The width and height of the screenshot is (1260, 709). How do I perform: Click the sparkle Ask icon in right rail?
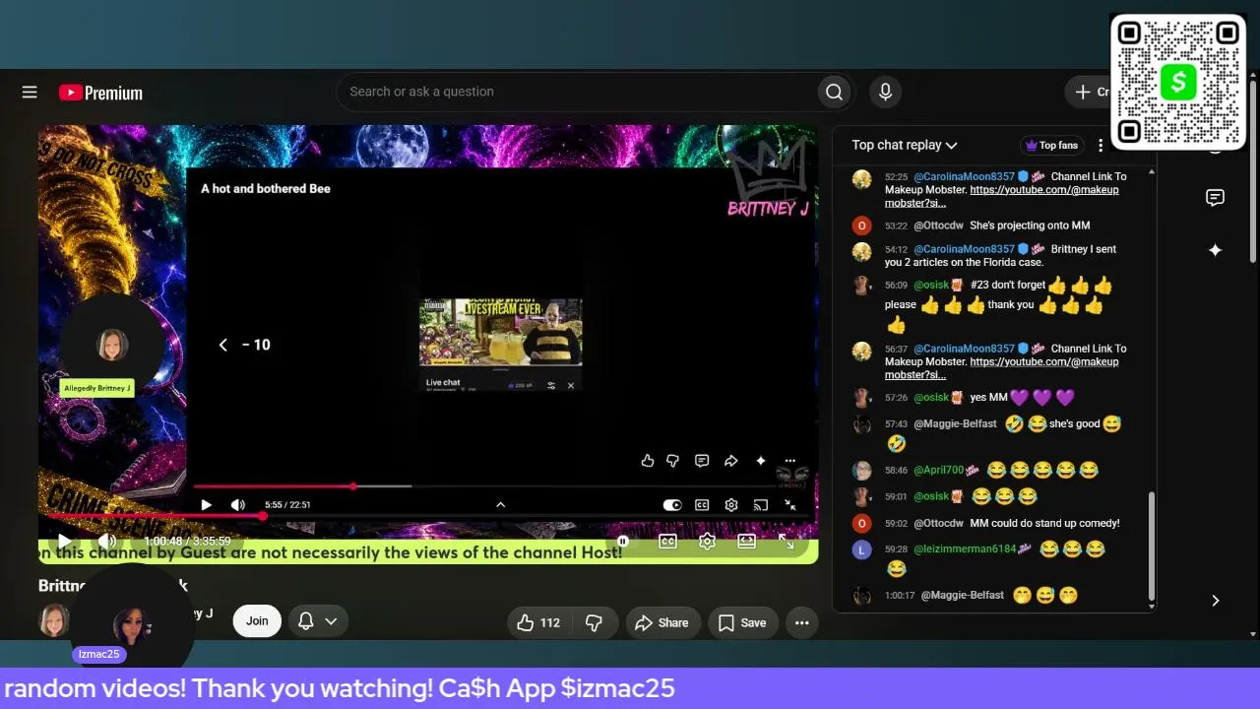[1215, 250]
